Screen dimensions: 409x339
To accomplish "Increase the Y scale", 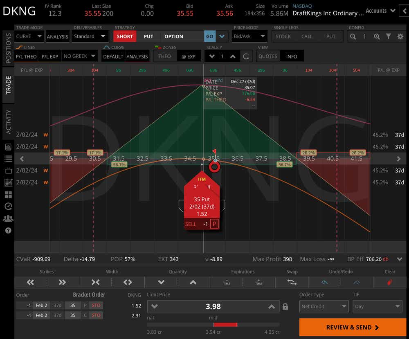I will [233, 56].
